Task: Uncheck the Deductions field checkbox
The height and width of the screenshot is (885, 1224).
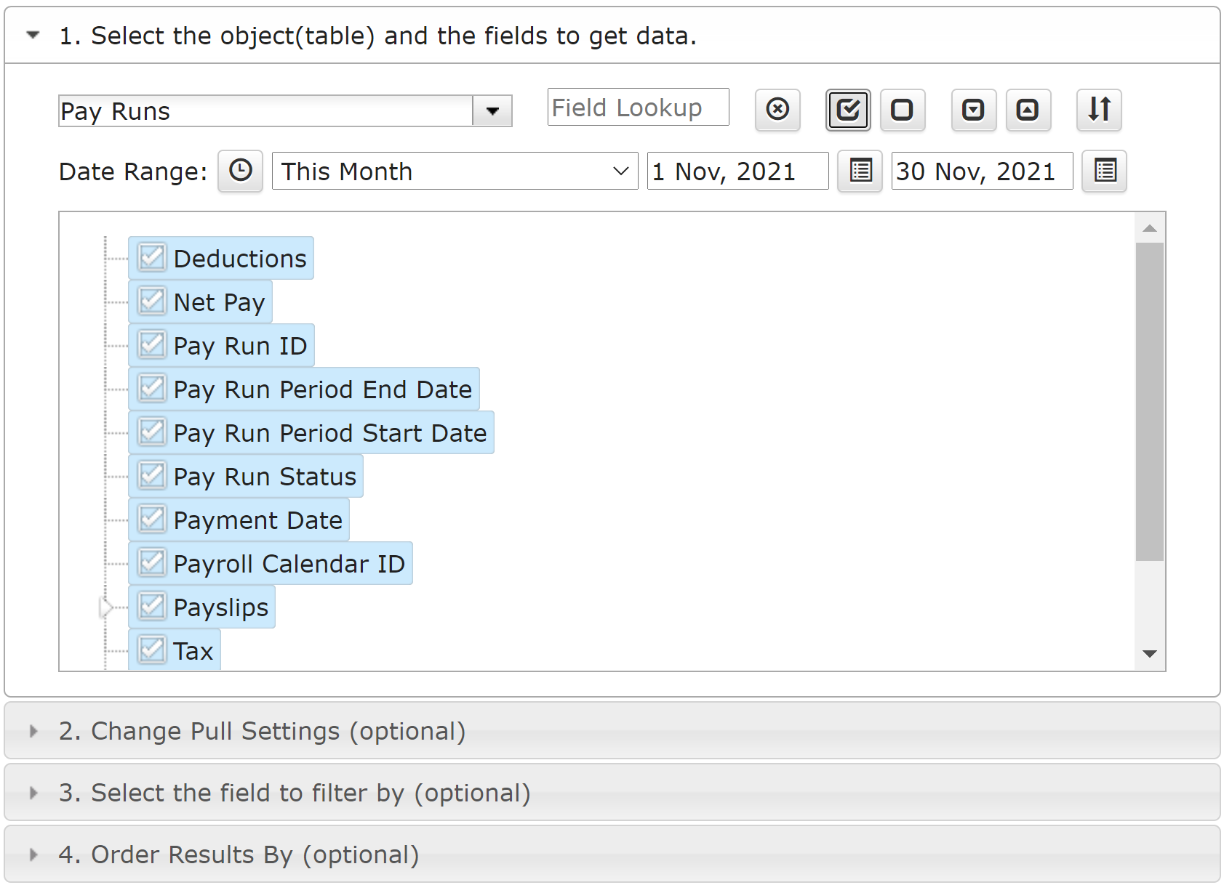Action: click(152, 258)
